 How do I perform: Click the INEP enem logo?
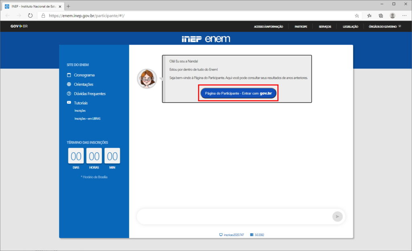click(206, 39)
